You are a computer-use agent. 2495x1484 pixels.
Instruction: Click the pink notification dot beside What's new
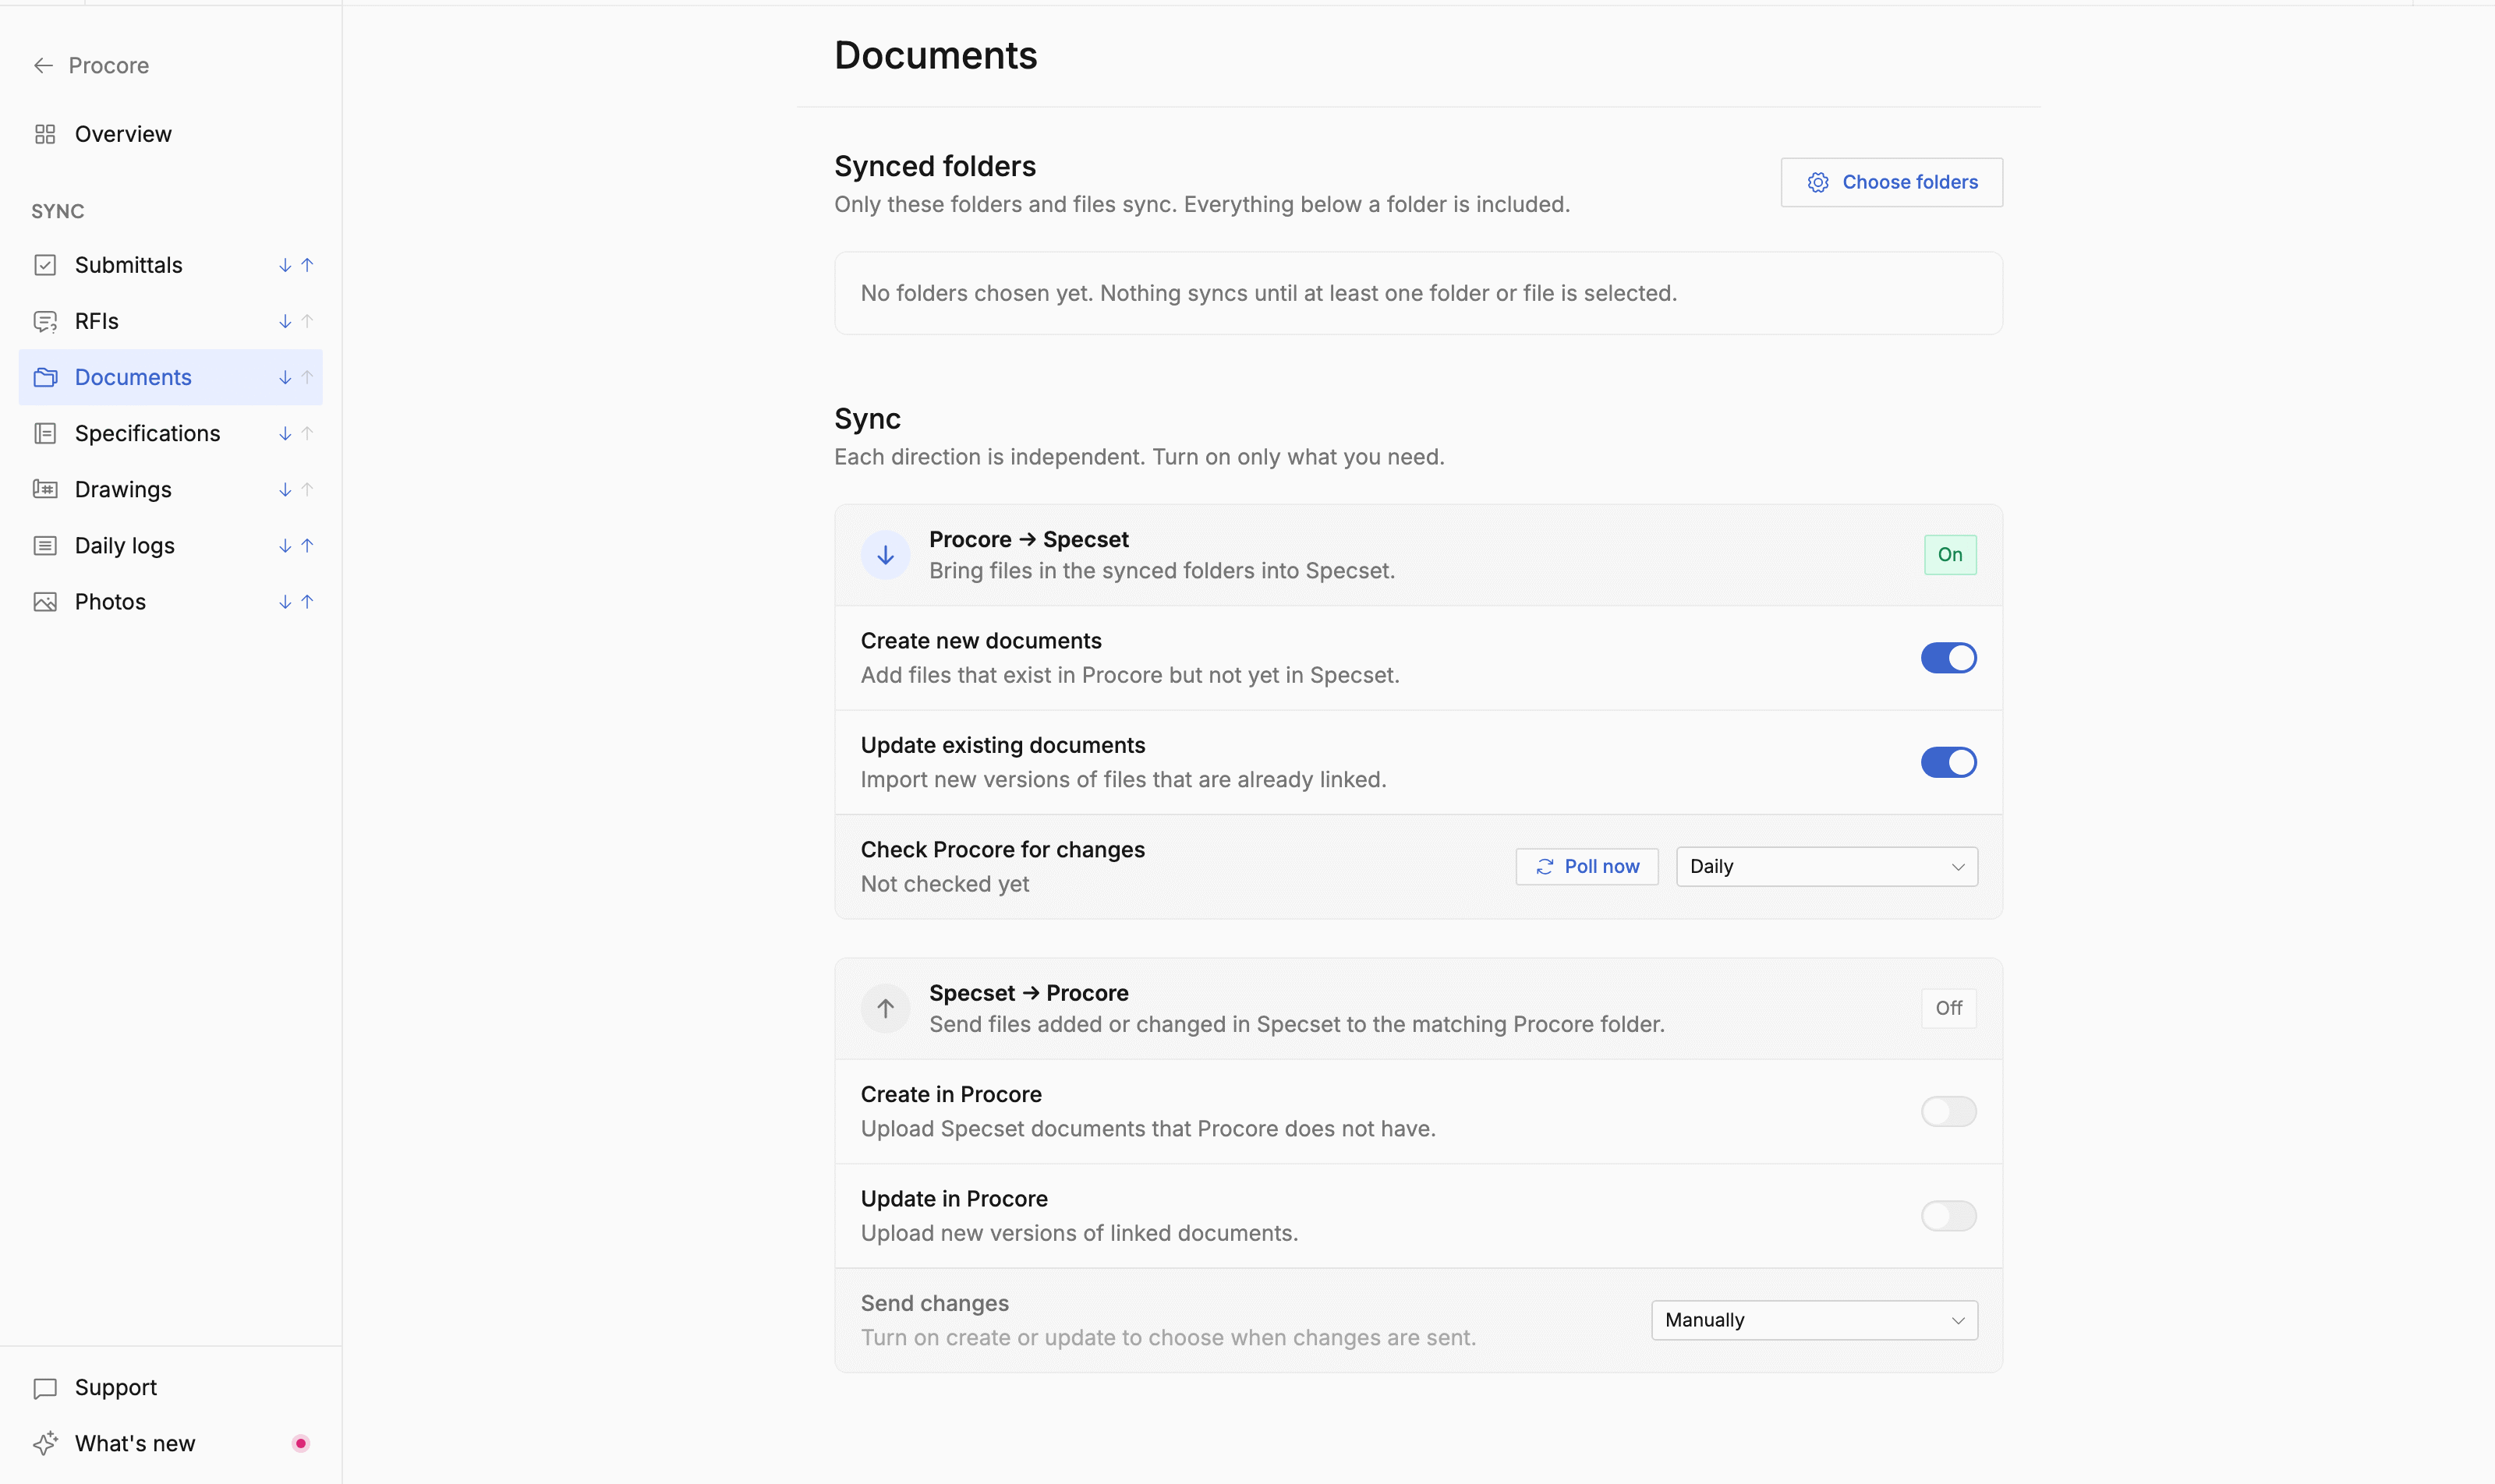tap(300, 1443)
